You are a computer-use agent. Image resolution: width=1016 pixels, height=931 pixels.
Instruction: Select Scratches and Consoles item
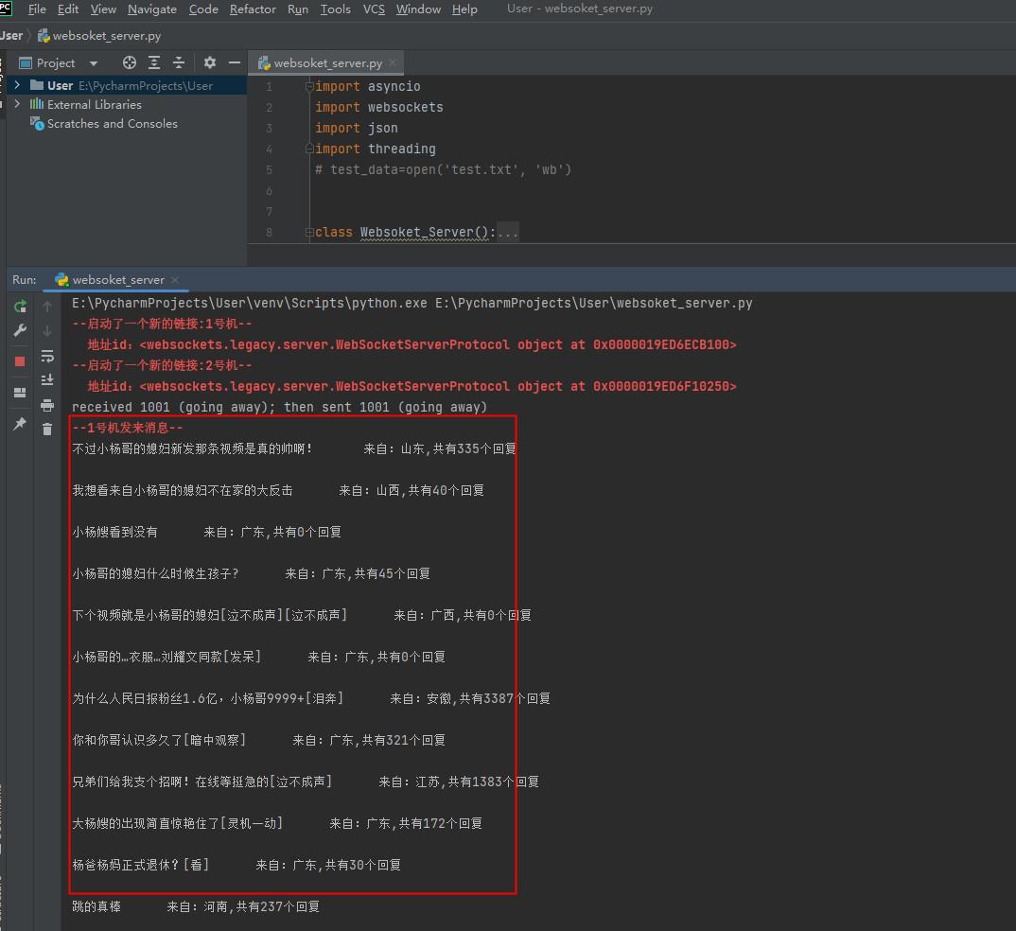pos(112,123)
